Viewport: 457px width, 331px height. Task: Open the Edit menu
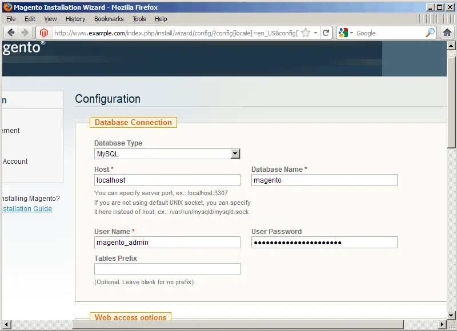pyautogui.click(x=30, y=19)
